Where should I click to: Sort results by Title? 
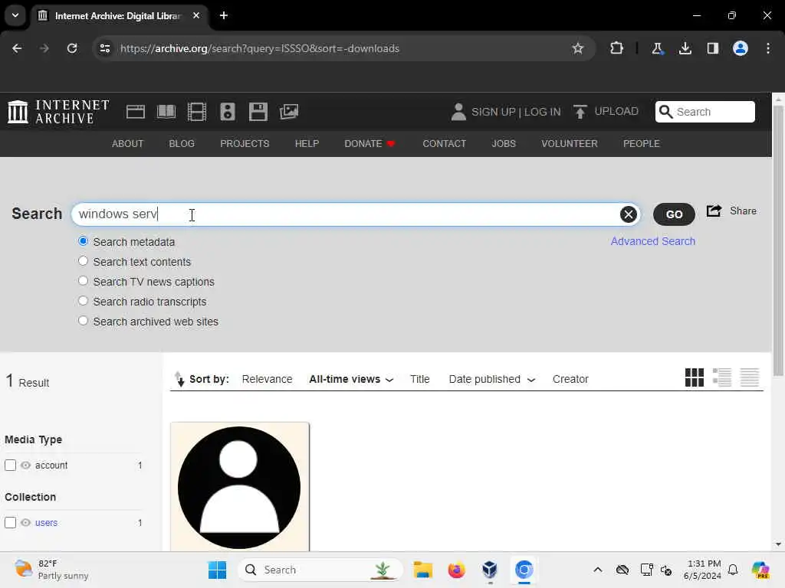[x=419, y=380]
